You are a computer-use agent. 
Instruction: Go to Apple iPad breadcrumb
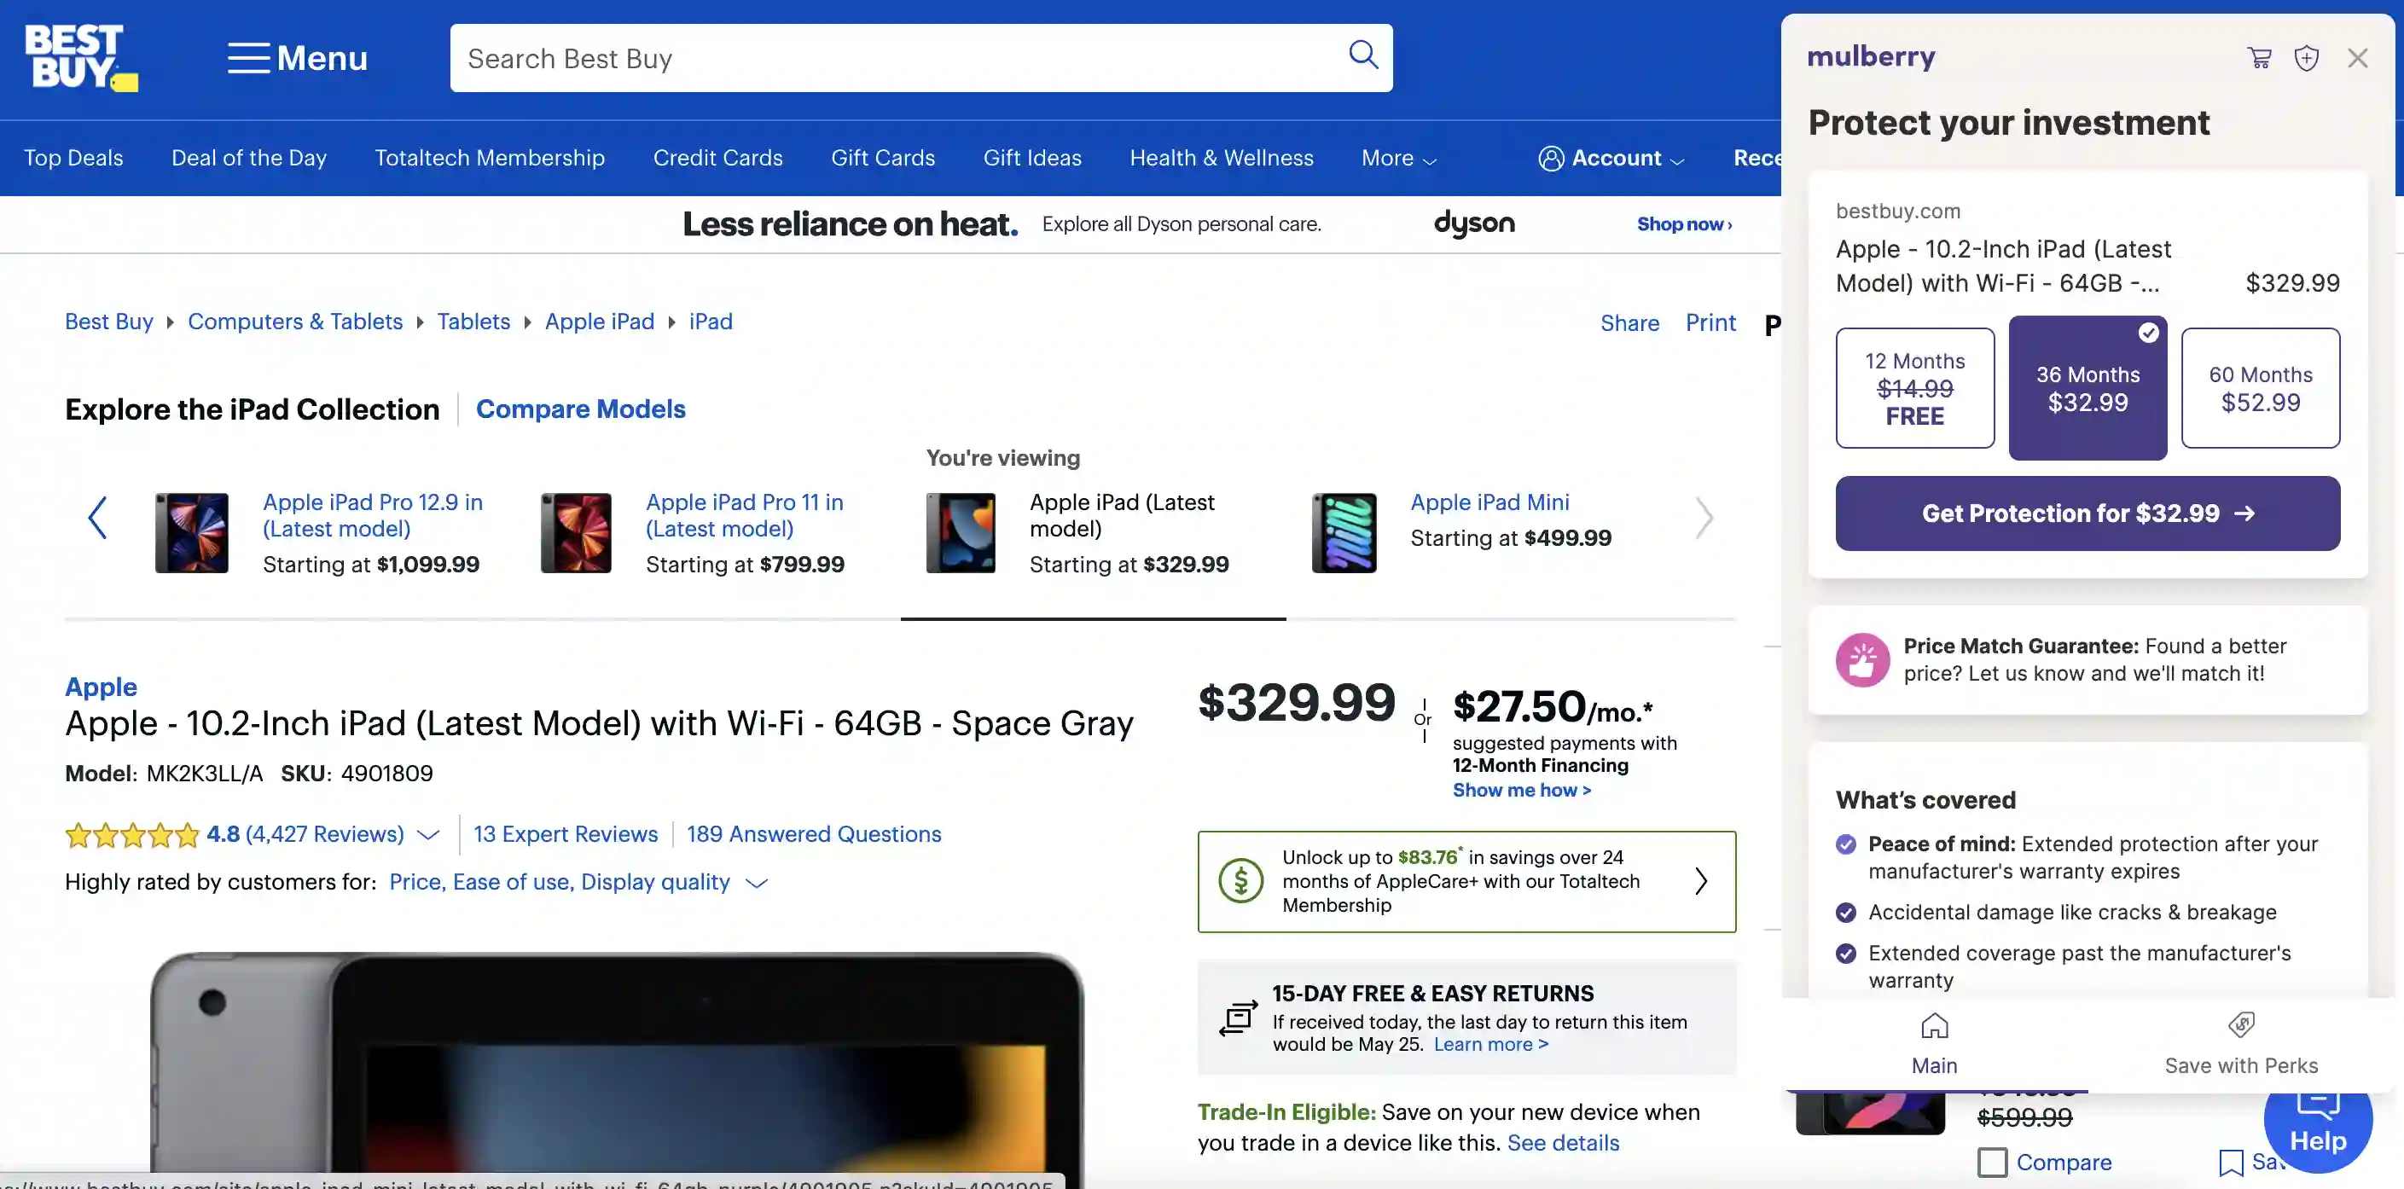click(599, 321)
